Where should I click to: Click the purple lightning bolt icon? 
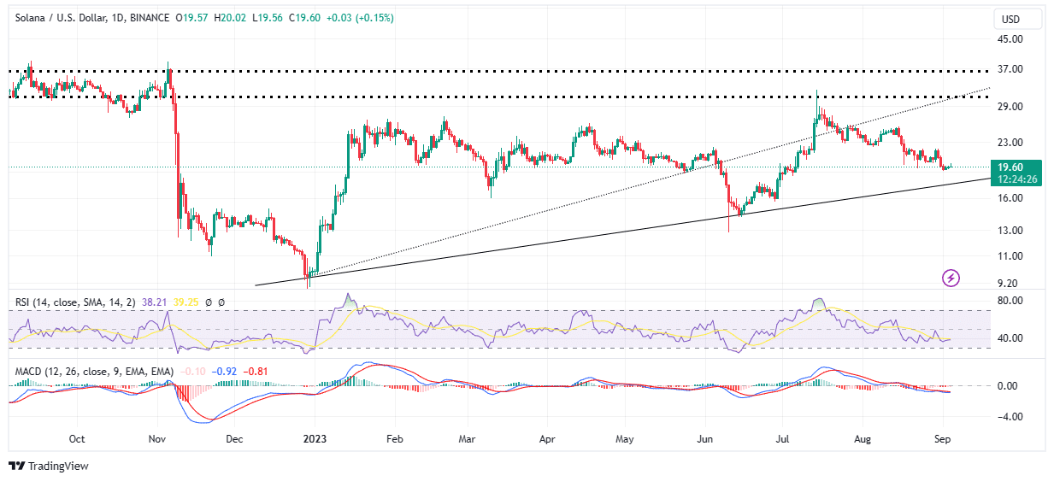click(x=951, y=278)
